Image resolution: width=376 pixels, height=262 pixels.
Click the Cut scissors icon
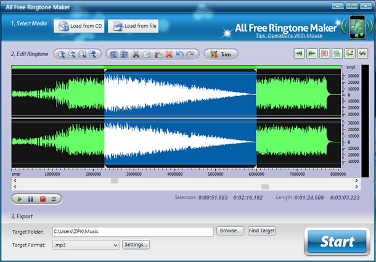coord(136,54)
